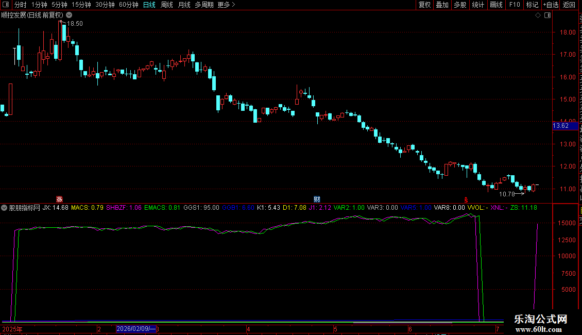Open 多周期 multi-period view
This screenshot has width=582, height=335.
[x=204, y=5]
